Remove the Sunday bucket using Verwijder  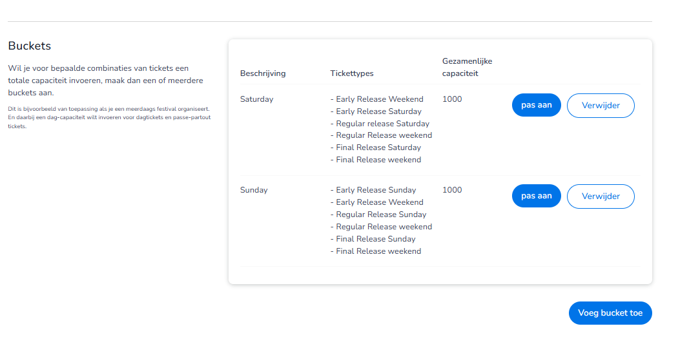(601, 196)
